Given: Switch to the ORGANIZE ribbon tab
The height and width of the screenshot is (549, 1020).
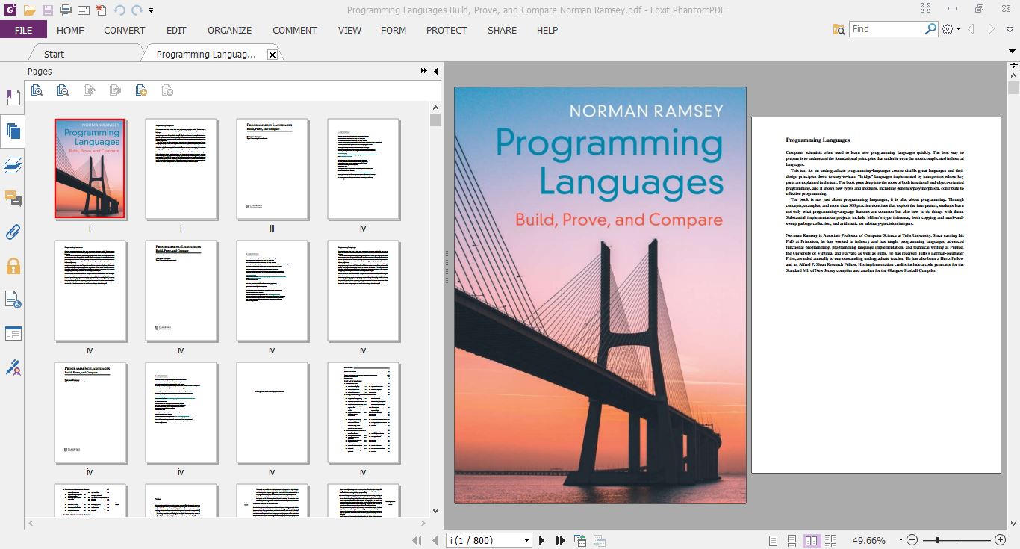Looking at the screenshot, I should click(230, 30).
